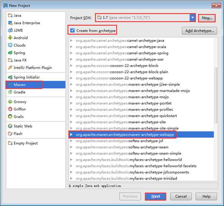Select maven-archetype-marmalade-mojo row
This screenshot has height=206, width=224.
click(x=142, y=91)
